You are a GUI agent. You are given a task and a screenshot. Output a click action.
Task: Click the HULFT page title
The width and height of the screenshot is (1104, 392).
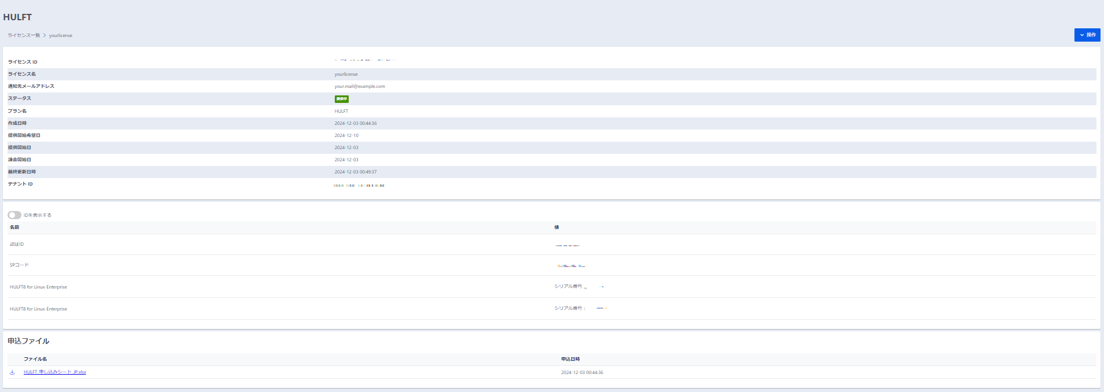[x=17, y=17]
